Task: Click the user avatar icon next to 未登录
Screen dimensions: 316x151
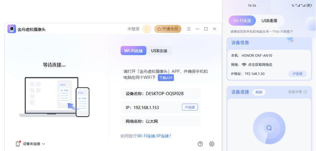Action: [147, 29]
